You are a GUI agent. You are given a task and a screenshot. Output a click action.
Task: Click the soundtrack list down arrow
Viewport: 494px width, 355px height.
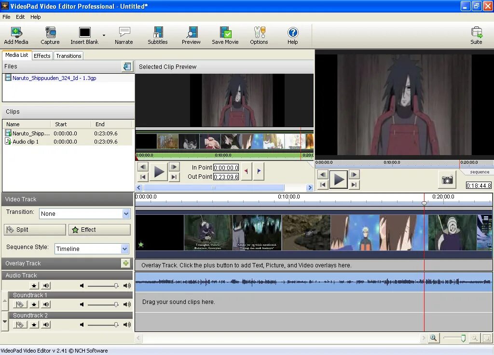pos(5,321)
